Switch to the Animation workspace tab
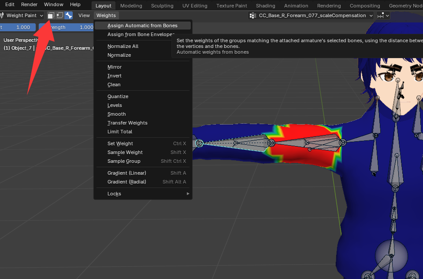Image resolution: width=423 pixels, height=279 pixels. 296,6
